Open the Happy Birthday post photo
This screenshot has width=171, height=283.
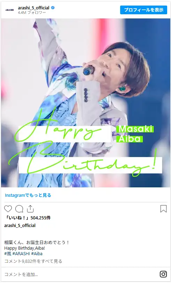[86, 103]
